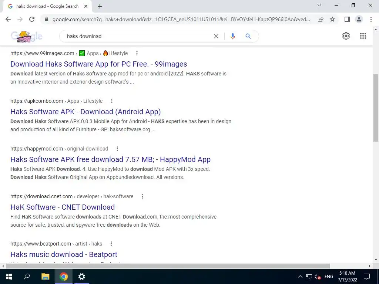
Task: Open the browser side panel
Action: pos(347,19)
